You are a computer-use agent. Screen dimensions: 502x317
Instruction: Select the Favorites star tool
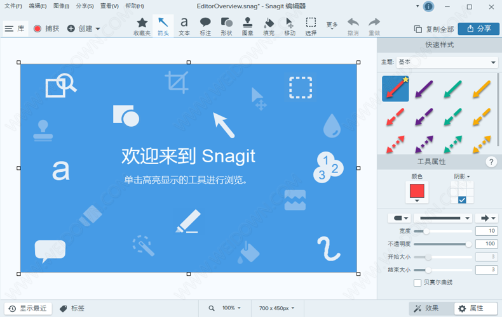point(142,26)
